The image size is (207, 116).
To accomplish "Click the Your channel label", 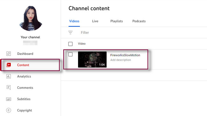I will click(30, 37).
